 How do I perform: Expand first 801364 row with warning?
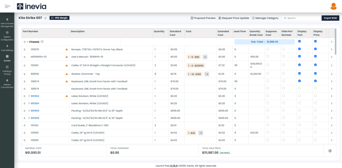point(29,96)
